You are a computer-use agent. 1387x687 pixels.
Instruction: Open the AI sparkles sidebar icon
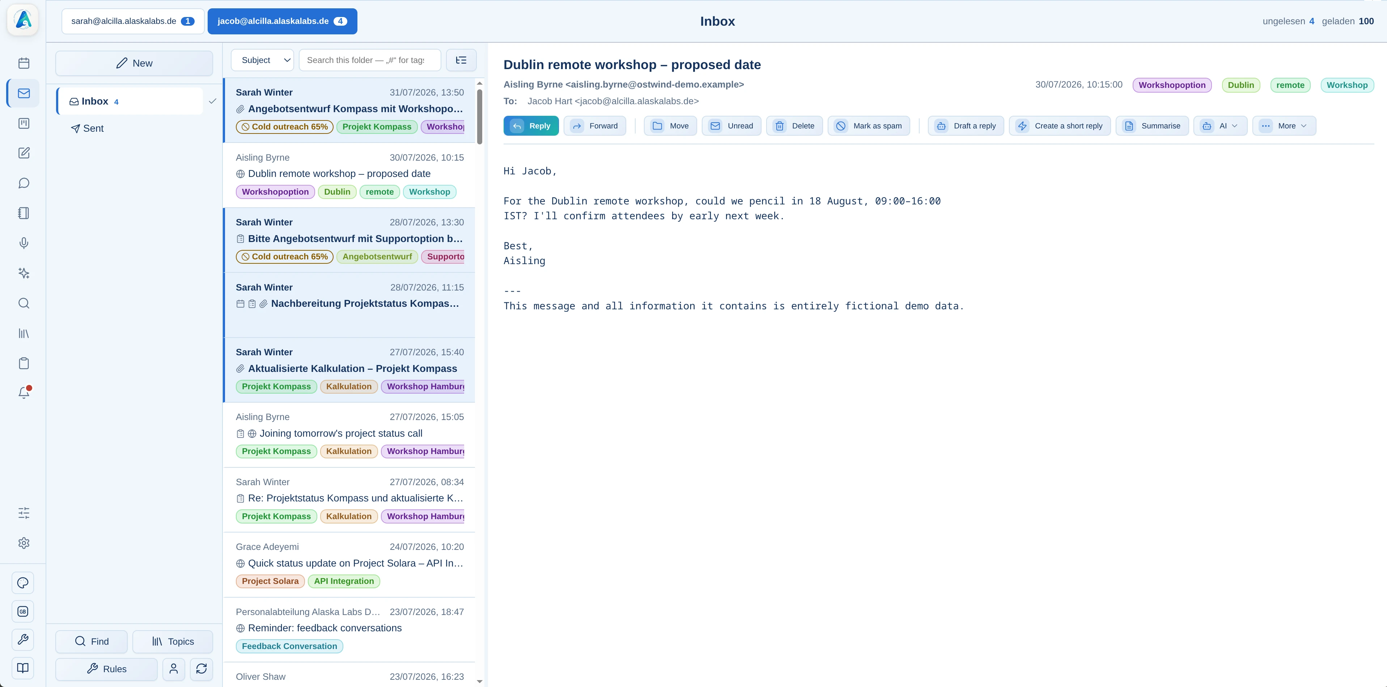click(24, 273)
